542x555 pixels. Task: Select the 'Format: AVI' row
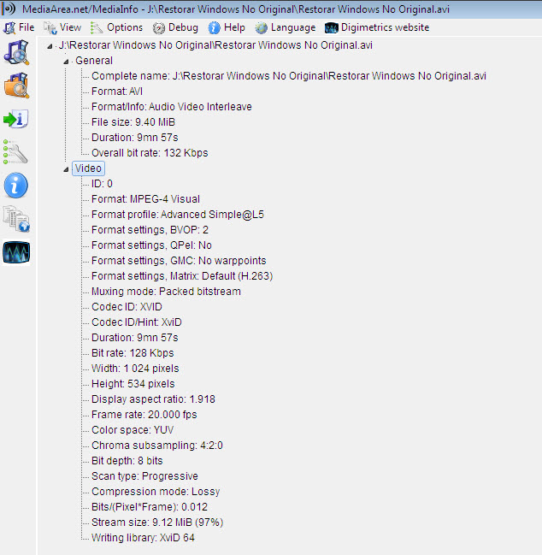pos(117,92)
